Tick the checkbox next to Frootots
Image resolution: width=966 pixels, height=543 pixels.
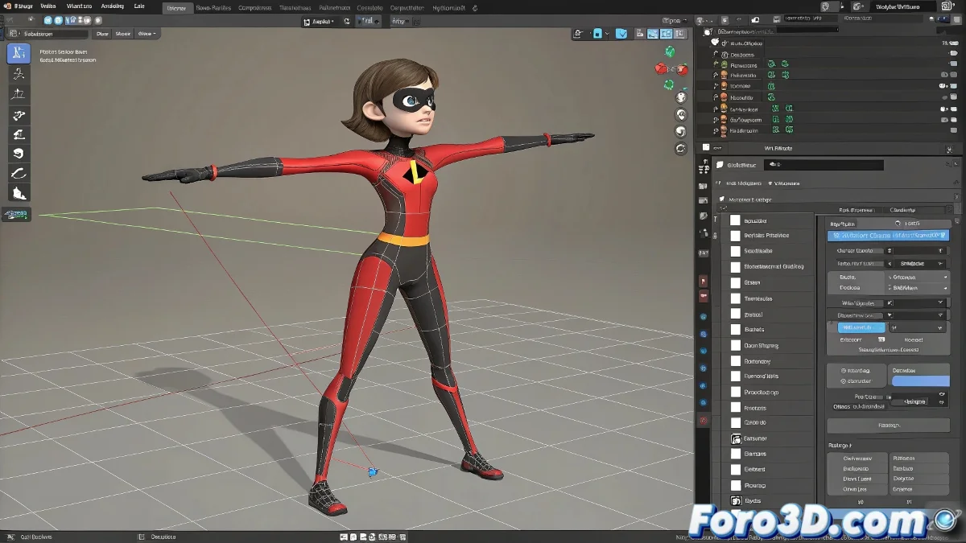[735, 407]
